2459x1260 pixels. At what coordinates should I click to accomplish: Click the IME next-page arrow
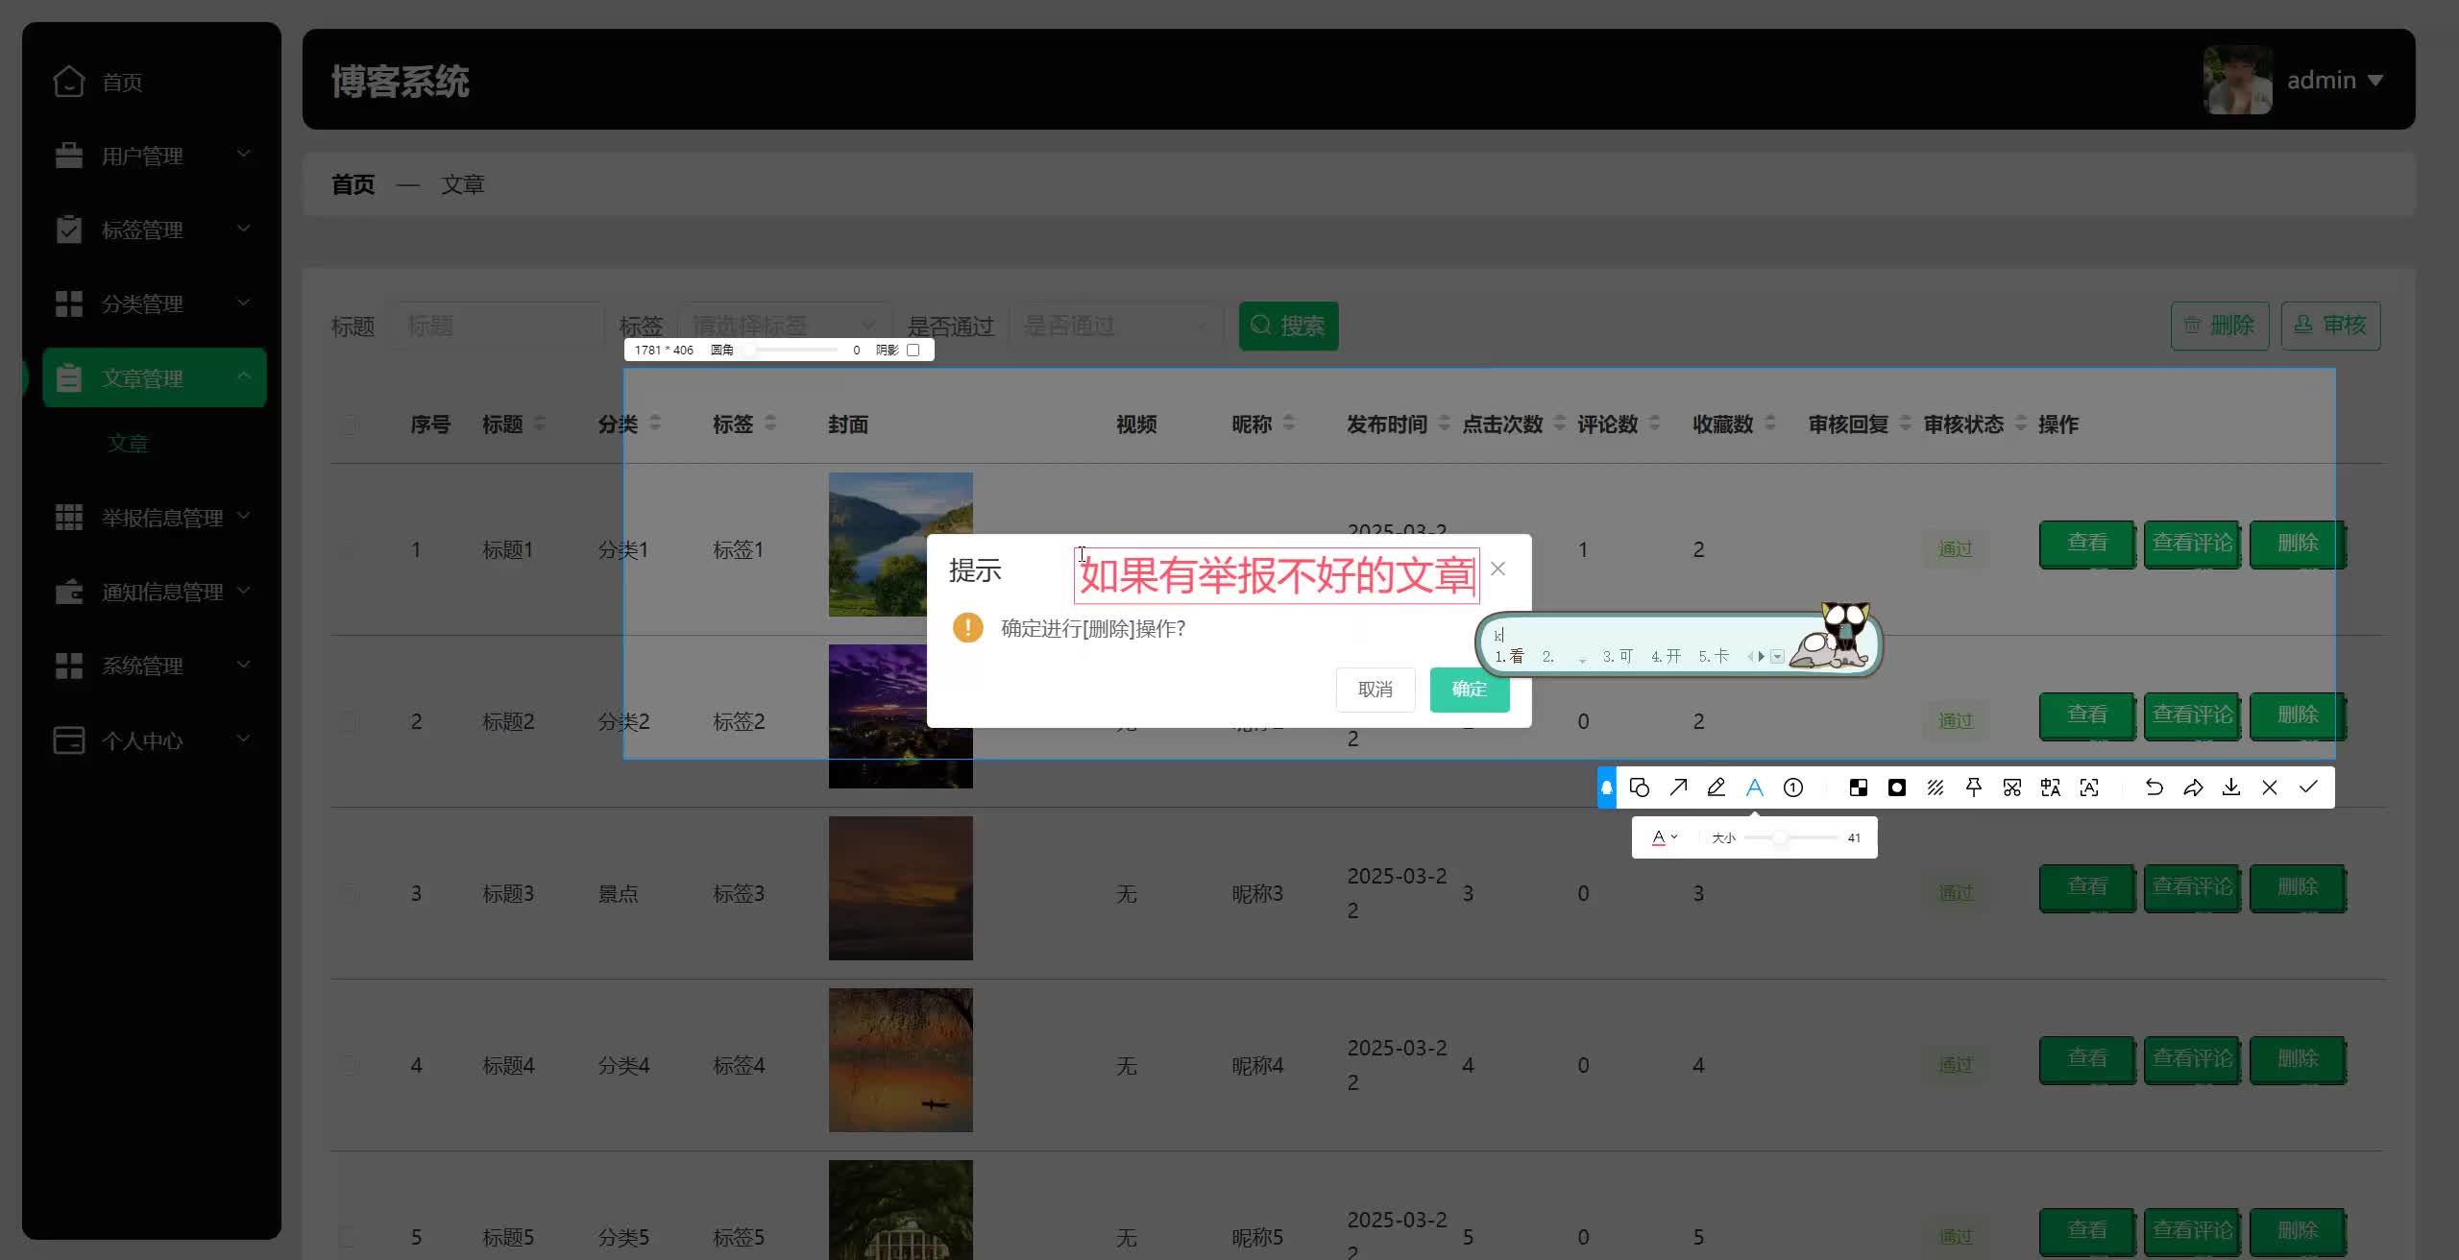[1761, 657]
